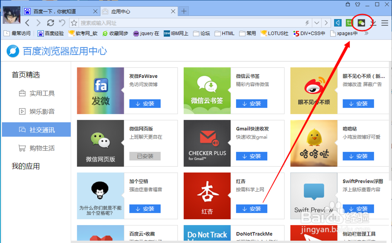
Task: Click the Swift Preview thumbnail
Action: (314, 196)
